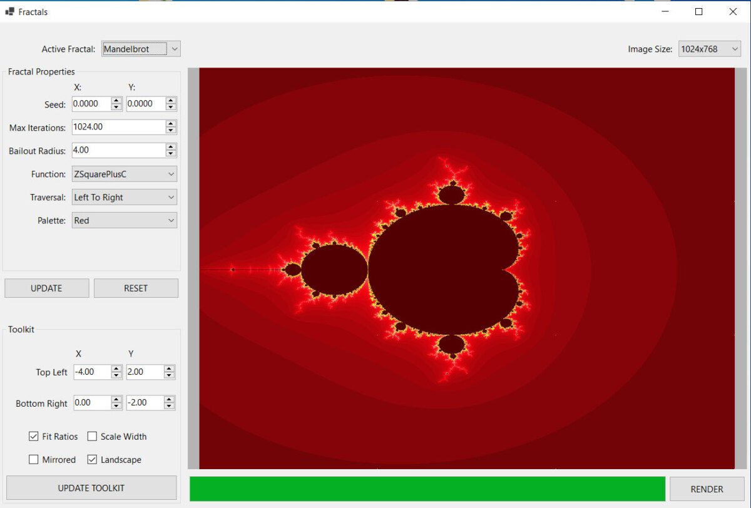The image size is (751, 508).
Task: Click the Top Left X input field
Action: tap(92, 372)
